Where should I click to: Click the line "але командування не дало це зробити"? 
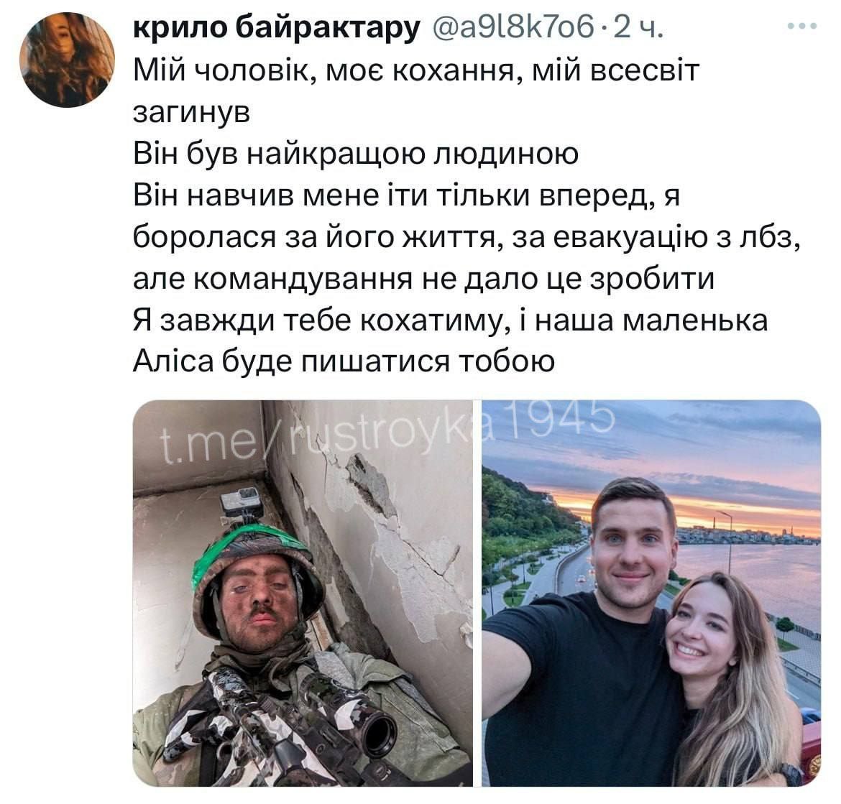click(423, 279)
